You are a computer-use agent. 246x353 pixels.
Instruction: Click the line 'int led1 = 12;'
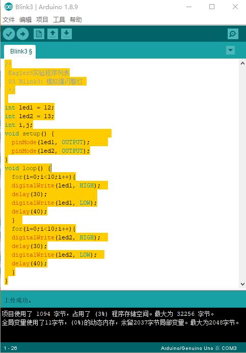click(x=30, y=107)
